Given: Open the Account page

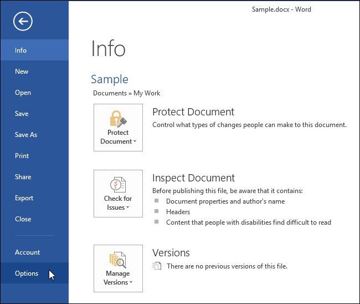Looking at the screenshot, I should click(x=28, y=252).
